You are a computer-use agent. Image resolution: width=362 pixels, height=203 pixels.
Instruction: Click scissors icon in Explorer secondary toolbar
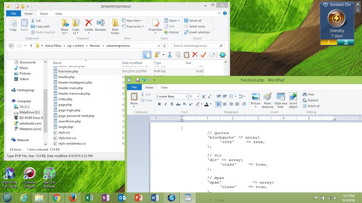pos(170,55)
